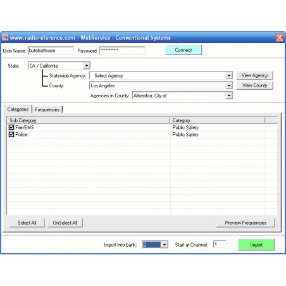Open the Import Into bank dropdown
This screenshot has height=286, width=286.
(165, 245)
